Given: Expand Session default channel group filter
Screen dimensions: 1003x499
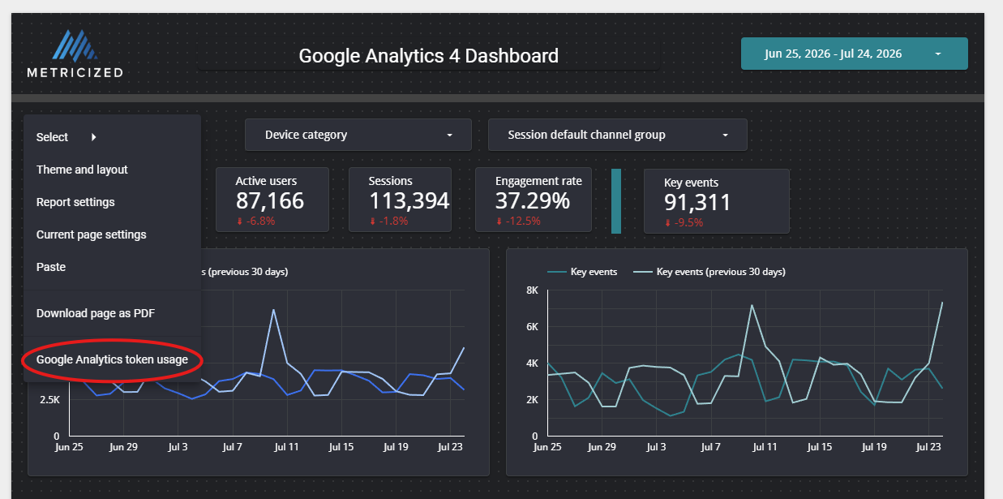Looking at the screenshot, I should click(617, 135).
